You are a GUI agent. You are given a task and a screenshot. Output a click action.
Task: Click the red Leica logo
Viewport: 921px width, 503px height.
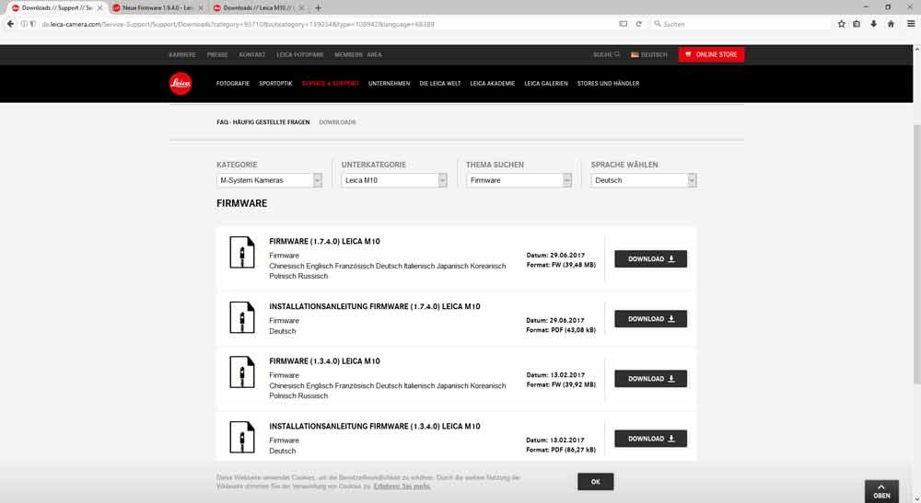tap(181, 84)
